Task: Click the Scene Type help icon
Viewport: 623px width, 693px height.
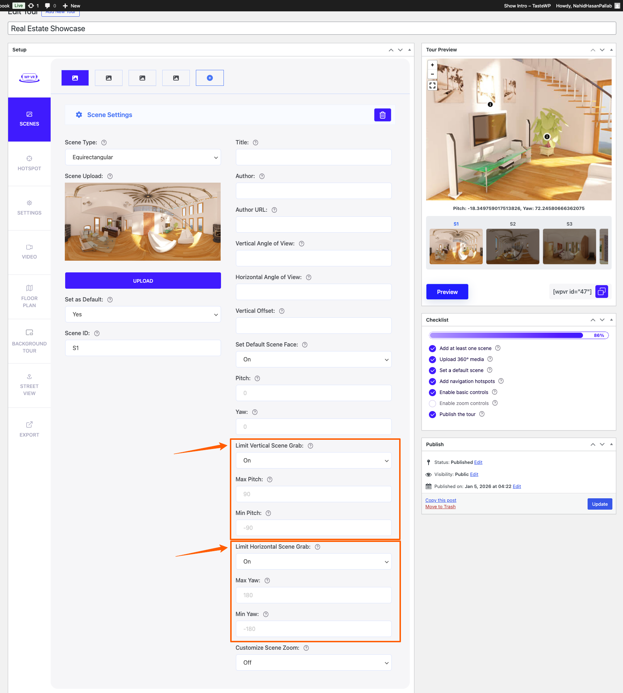Action: point(104,143)
